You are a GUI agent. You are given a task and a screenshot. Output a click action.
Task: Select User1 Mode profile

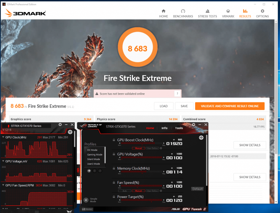(x=94, y=164)
